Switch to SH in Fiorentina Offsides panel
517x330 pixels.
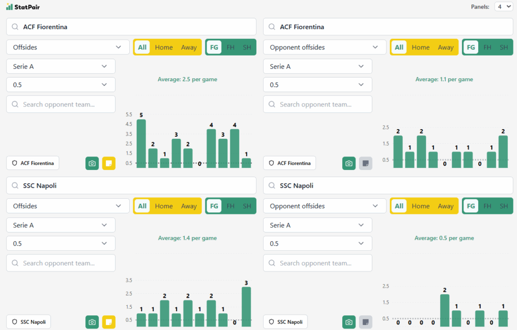[x=247, y=47]
